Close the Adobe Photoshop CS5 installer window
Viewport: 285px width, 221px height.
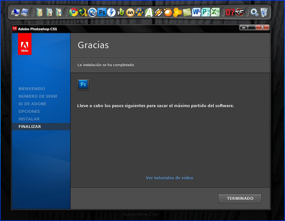click(x=262, y=28)
